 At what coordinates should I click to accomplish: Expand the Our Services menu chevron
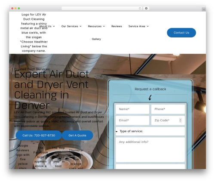pos(80,26)
